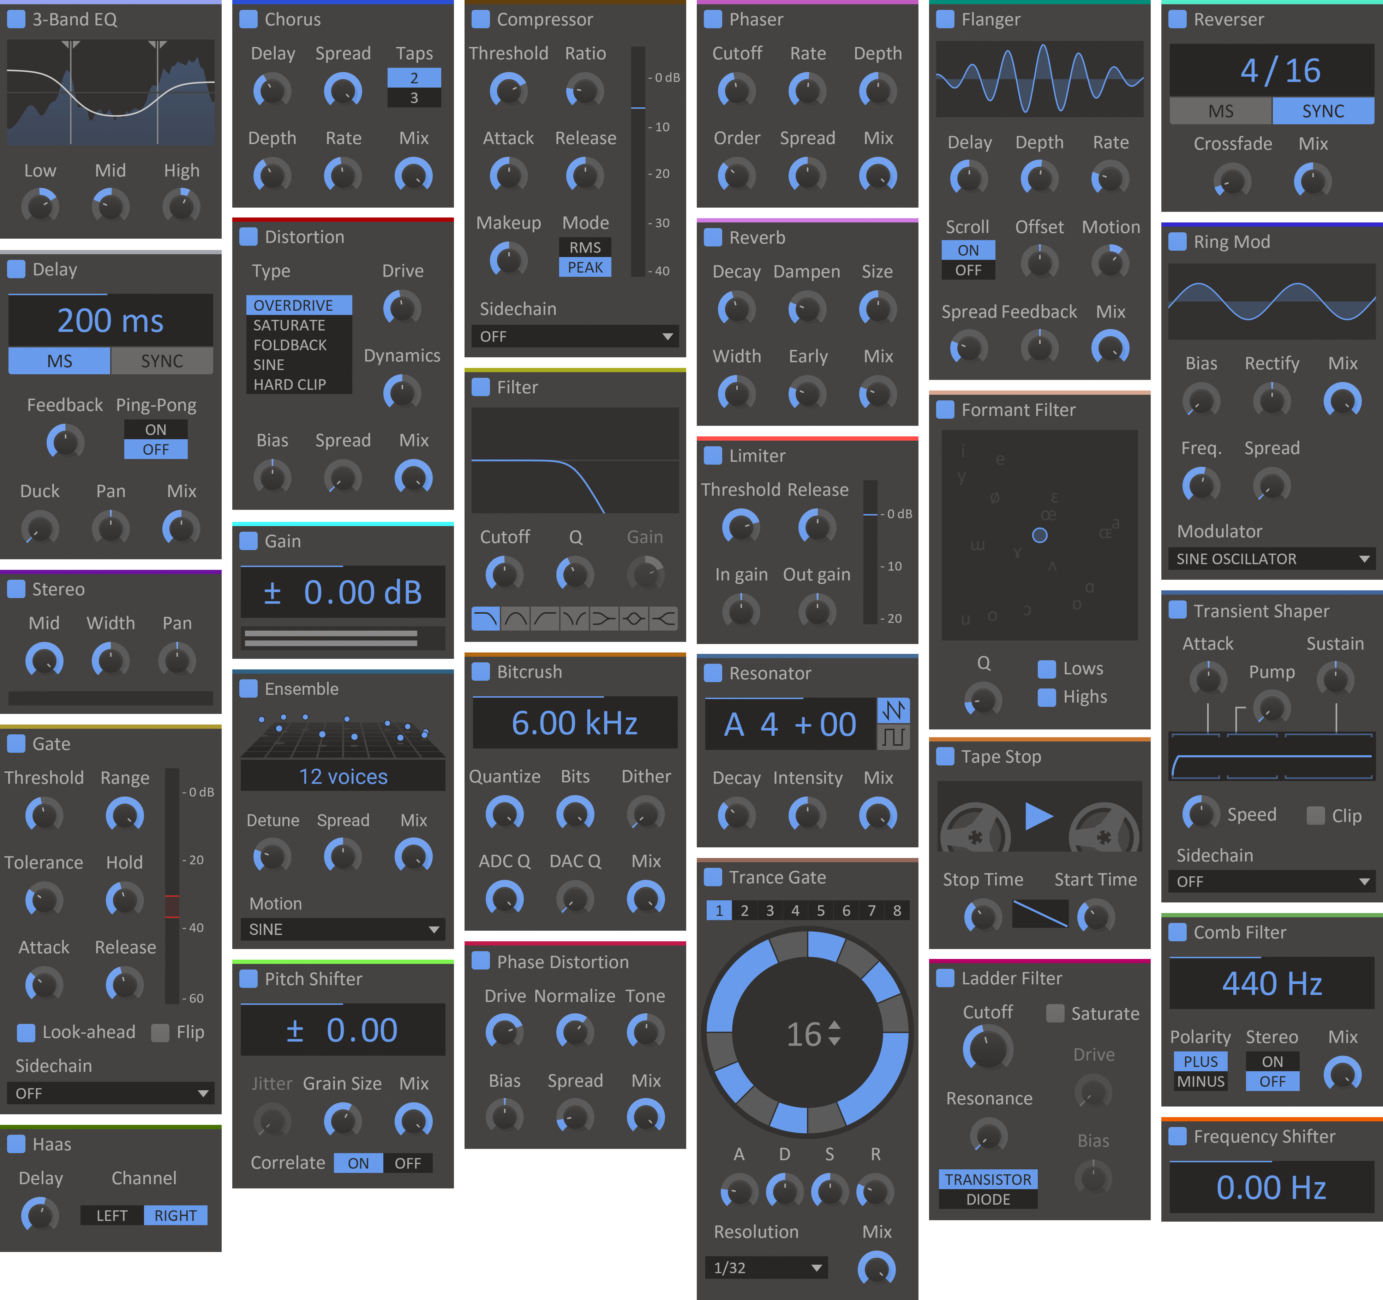Switch Delay to SYNC mode
Screen dimensions: 1383x1300
[x=162, y=361]
